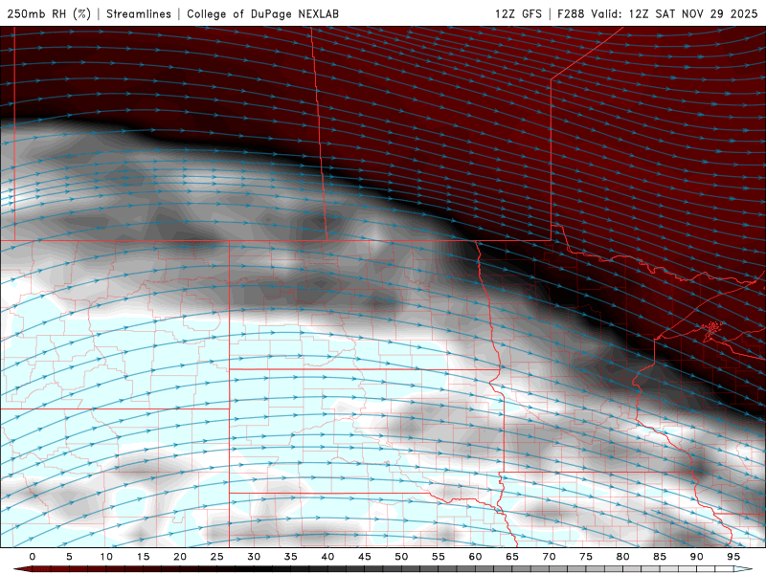Select the "Streamlines" label in header
Screen dimensions: 766x574
pyautogui.click(x=139, y=13)
